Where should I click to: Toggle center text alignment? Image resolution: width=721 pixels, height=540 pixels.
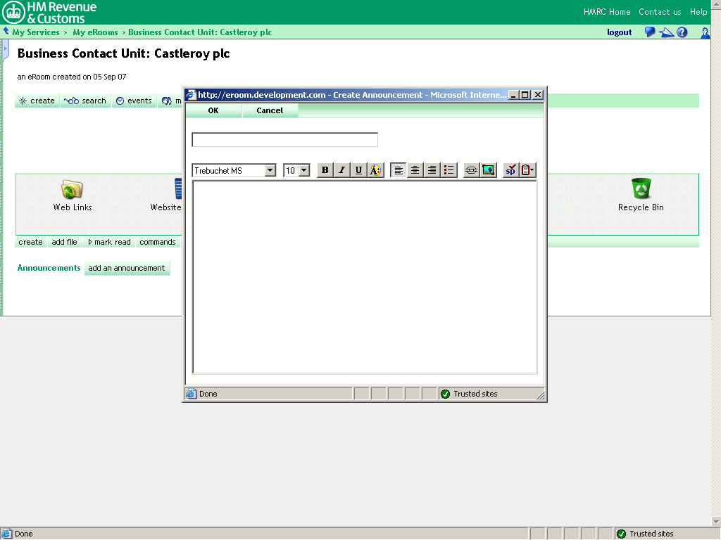415,169
